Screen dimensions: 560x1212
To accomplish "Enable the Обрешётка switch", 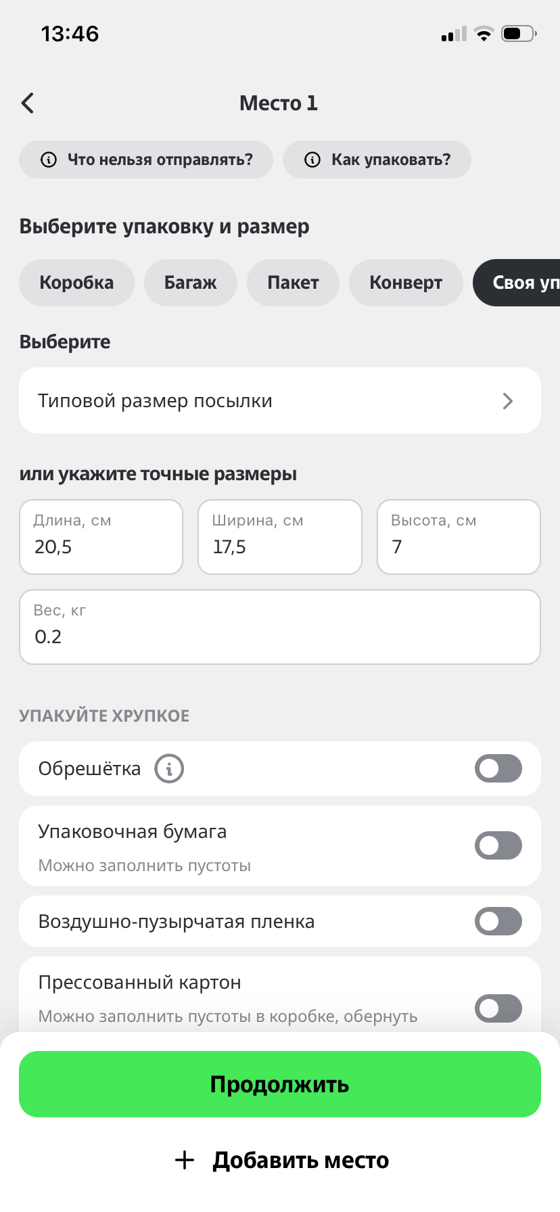I will 498,768.
